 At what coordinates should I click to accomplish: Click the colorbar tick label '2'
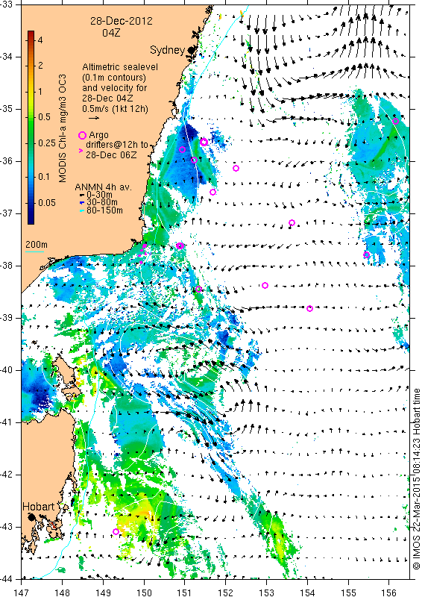[x=40, y=66]
